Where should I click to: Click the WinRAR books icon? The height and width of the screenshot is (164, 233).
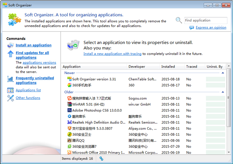[x=69, y=104]
